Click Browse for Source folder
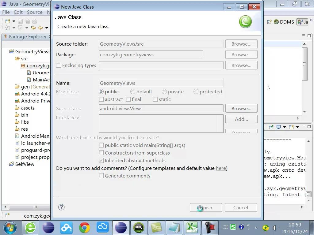The height and width of the screenshot is (235, 314). pyautogui.click(x=241, y=44)
